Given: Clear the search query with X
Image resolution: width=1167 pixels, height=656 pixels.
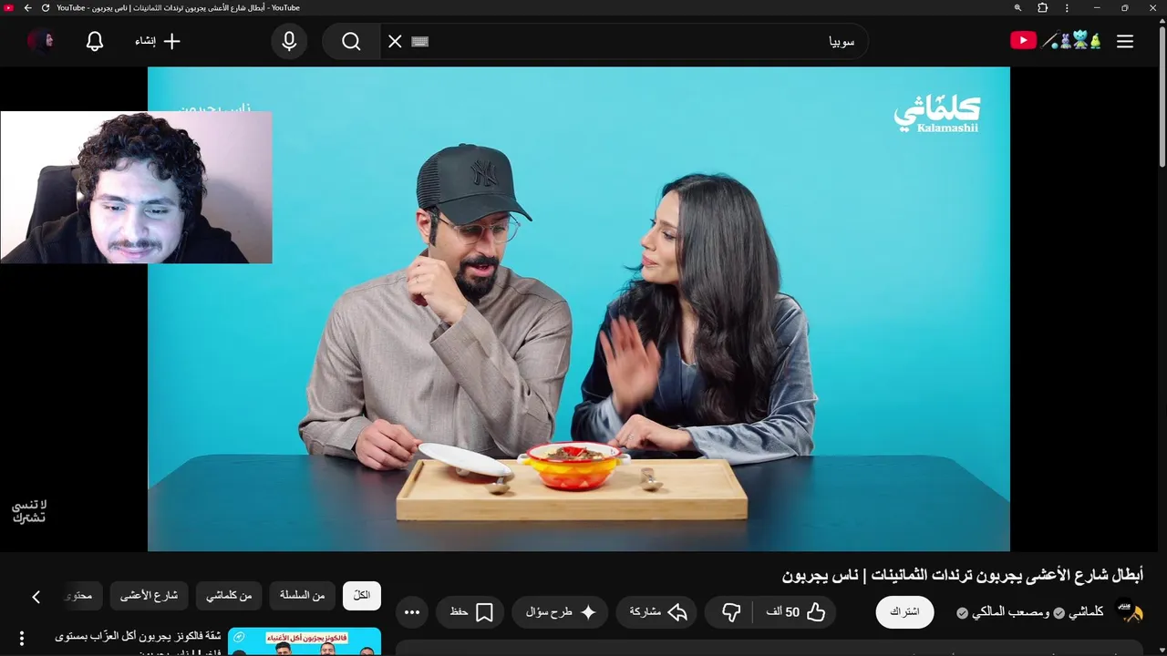Looking at the screenshot, I should (395, 41).
